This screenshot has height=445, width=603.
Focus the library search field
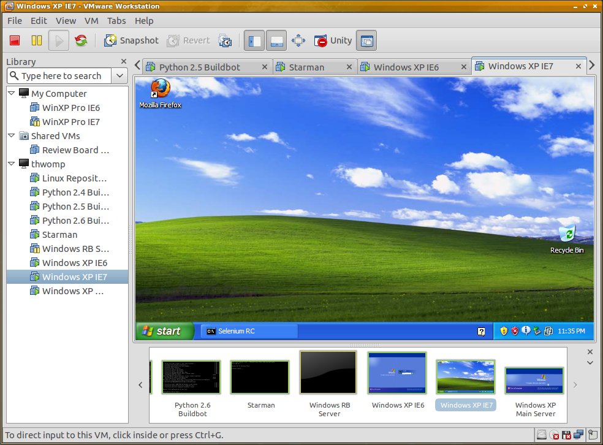tap(59, 76)
